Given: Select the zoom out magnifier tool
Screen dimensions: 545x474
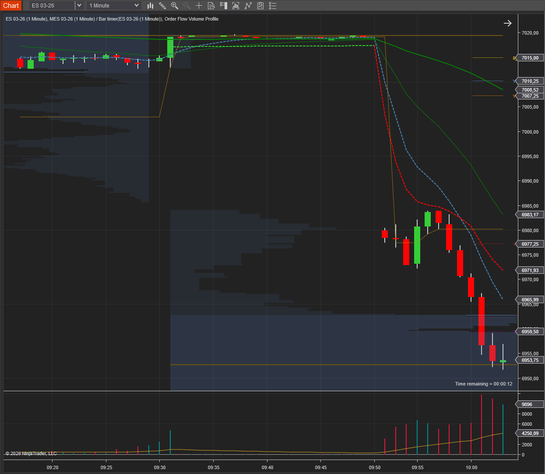Looking at the screenshot, I should [x=187, y=6].
